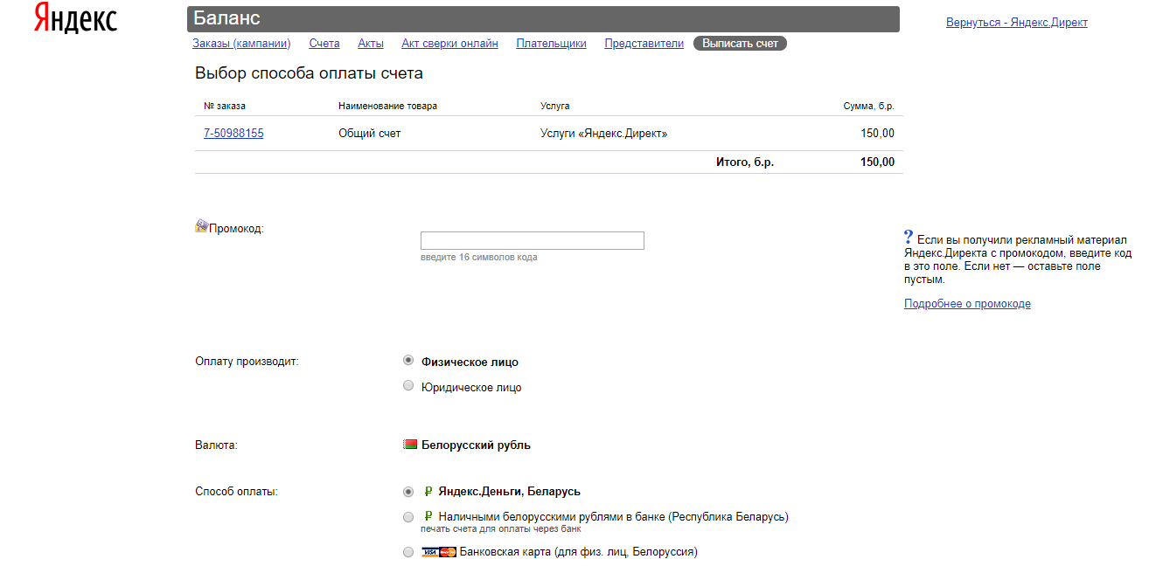Click the Belarus flag icon
Screen dimensions: 1156x566
(x=410, y=445)
